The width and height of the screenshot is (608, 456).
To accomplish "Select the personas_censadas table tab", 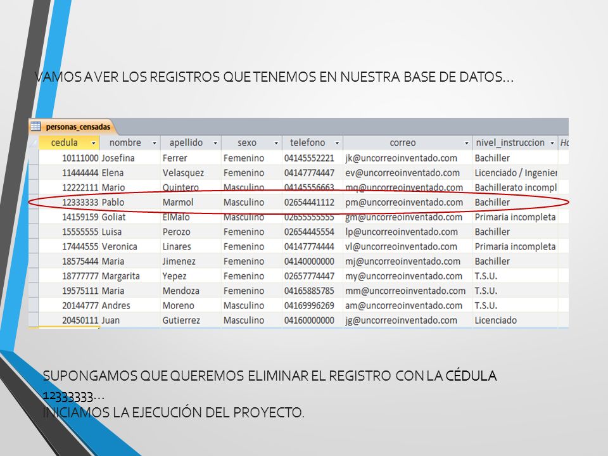I will [72, 127].
